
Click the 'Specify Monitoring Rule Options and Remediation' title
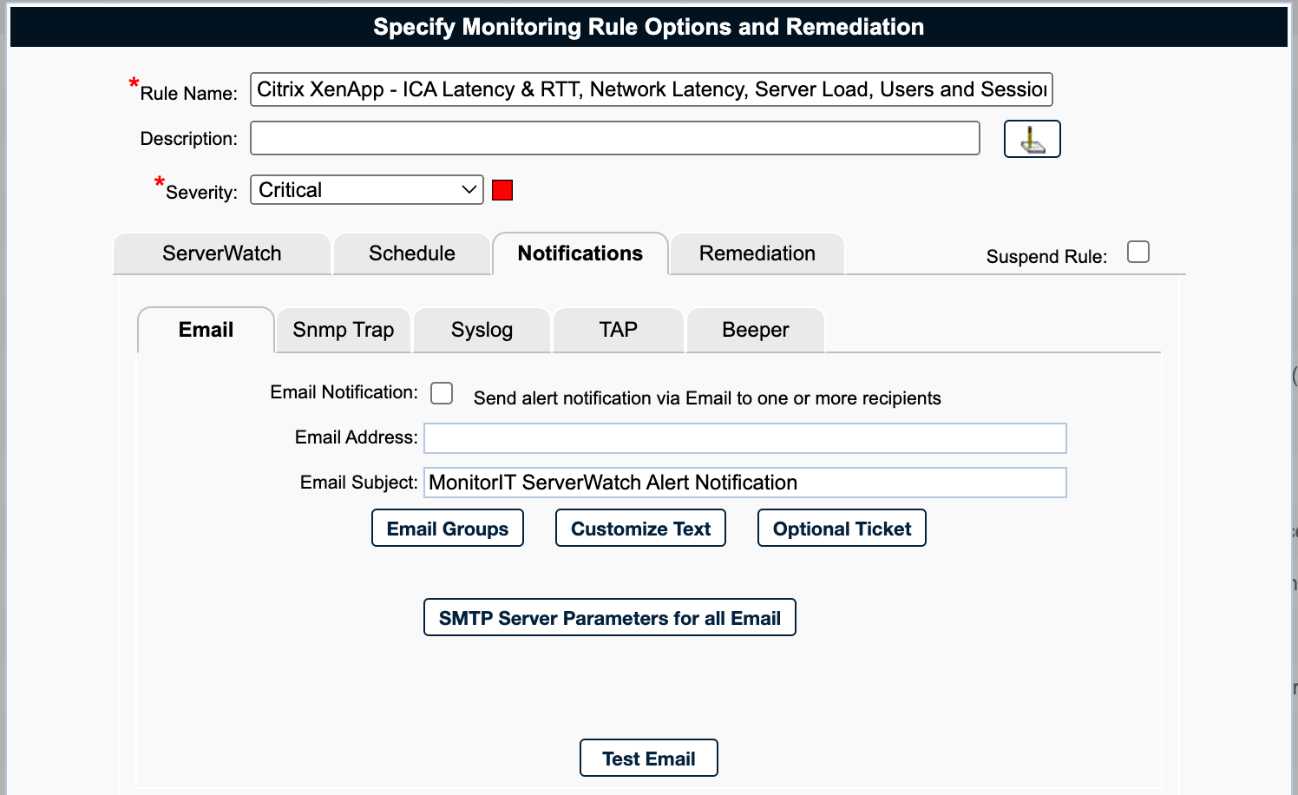[649, 27]
